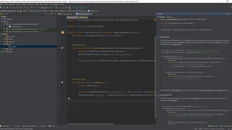Image resolution: width=232 pixels, height=130 pixels.
Task: Open the app run configuration dropdown
Action: point(45,8)
